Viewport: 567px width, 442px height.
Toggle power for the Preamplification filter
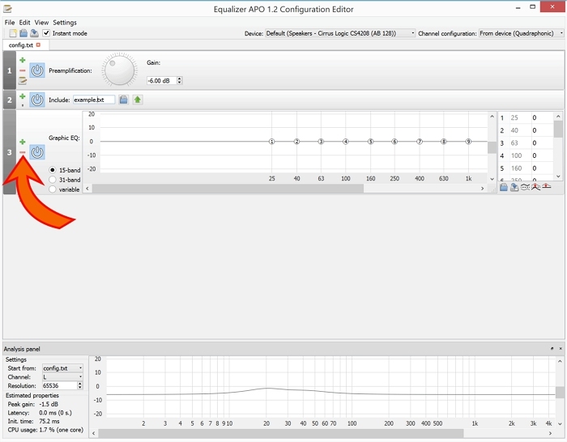[x=37, y=70]
